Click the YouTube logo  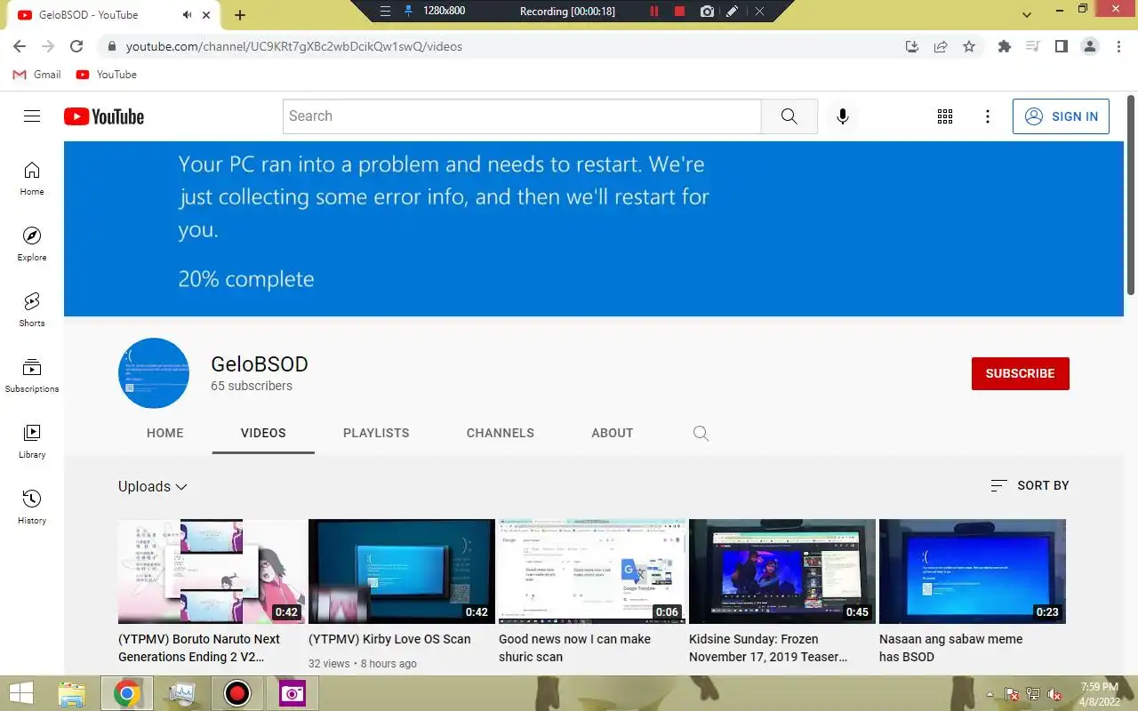104,116
